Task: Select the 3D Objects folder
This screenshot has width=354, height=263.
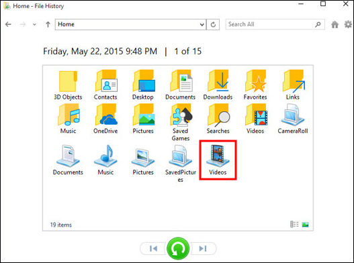Action: pyautogui.click(x=68, y=85)
